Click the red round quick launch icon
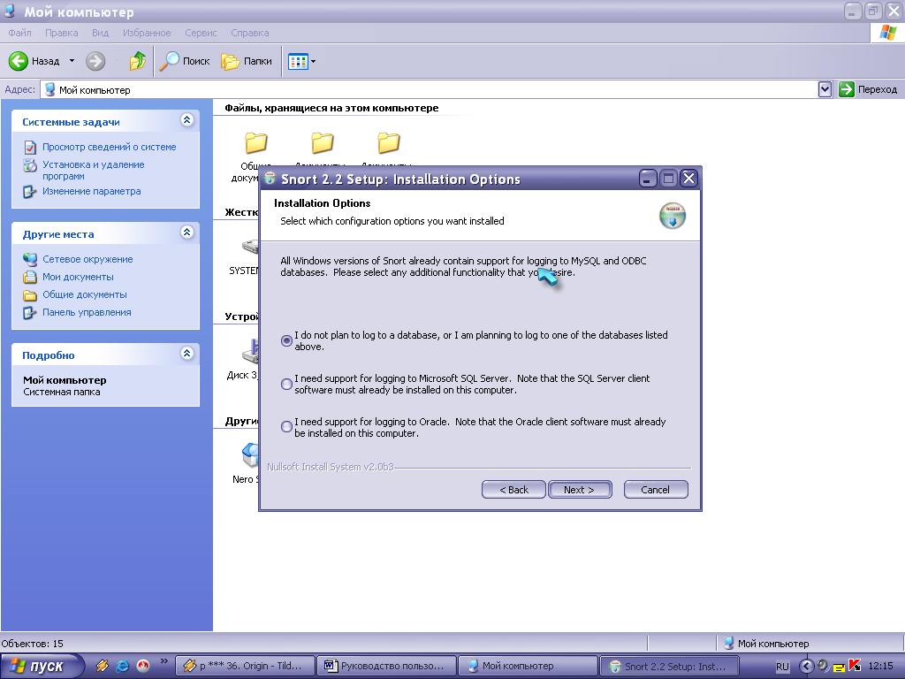 tap(142, 667)
